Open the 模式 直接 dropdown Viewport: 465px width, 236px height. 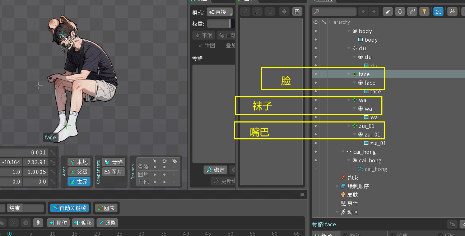coord(220,12)
